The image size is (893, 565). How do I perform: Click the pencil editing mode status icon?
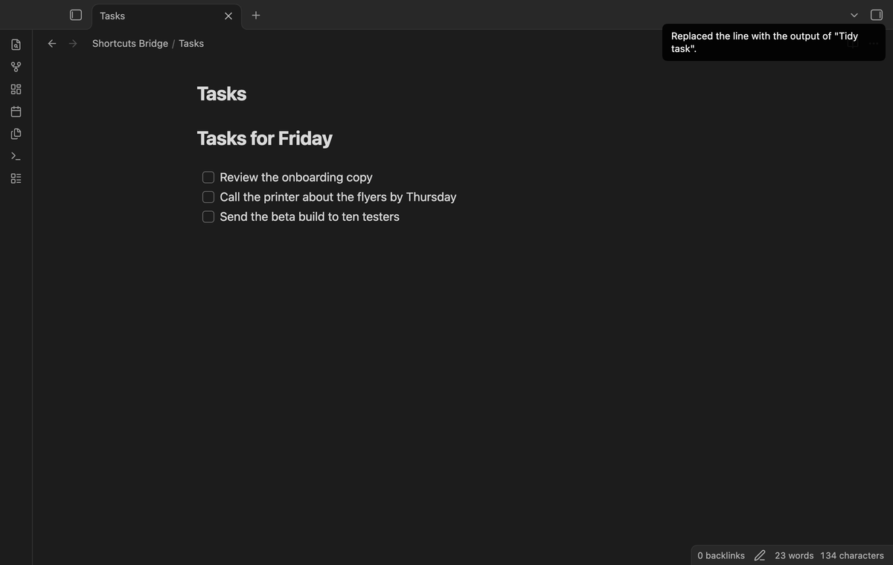click(x=760, y=555)
